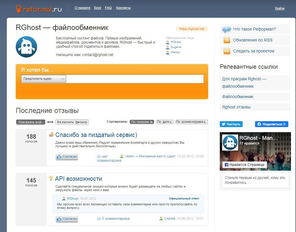Sort reviews По дате
The height and width of the screenshot is (232, 296).
pos(165,122)
